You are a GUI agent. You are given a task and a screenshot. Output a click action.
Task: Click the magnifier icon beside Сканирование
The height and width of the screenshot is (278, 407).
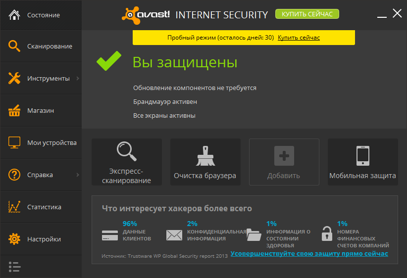click(x=14, y=46)
